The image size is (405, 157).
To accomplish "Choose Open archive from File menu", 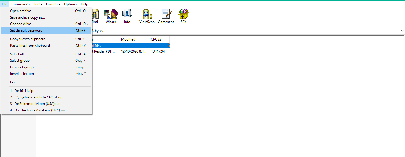I will (x=46, y=11).
